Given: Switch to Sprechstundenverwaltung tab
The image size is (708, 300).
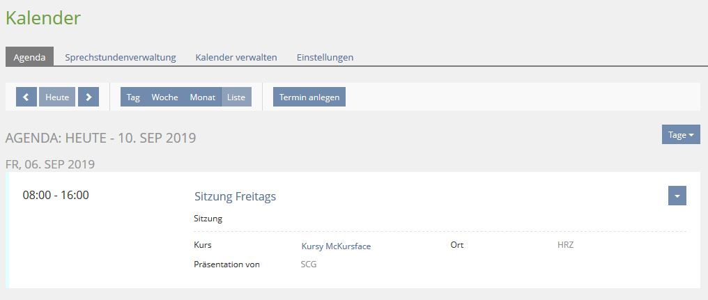Looking at the screenshot, I should [x=120, y=57].
